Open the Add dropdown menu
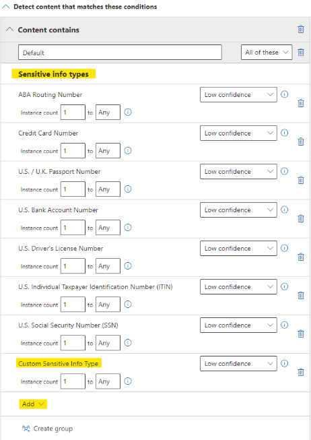The width and height of the screenshot is (311, 440). [x=33, y=404]
